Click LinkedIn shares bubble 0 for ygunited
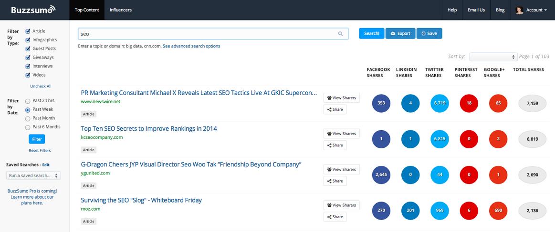Image resolution: width=555 pixels, height=232 pixels. [410, 175]
